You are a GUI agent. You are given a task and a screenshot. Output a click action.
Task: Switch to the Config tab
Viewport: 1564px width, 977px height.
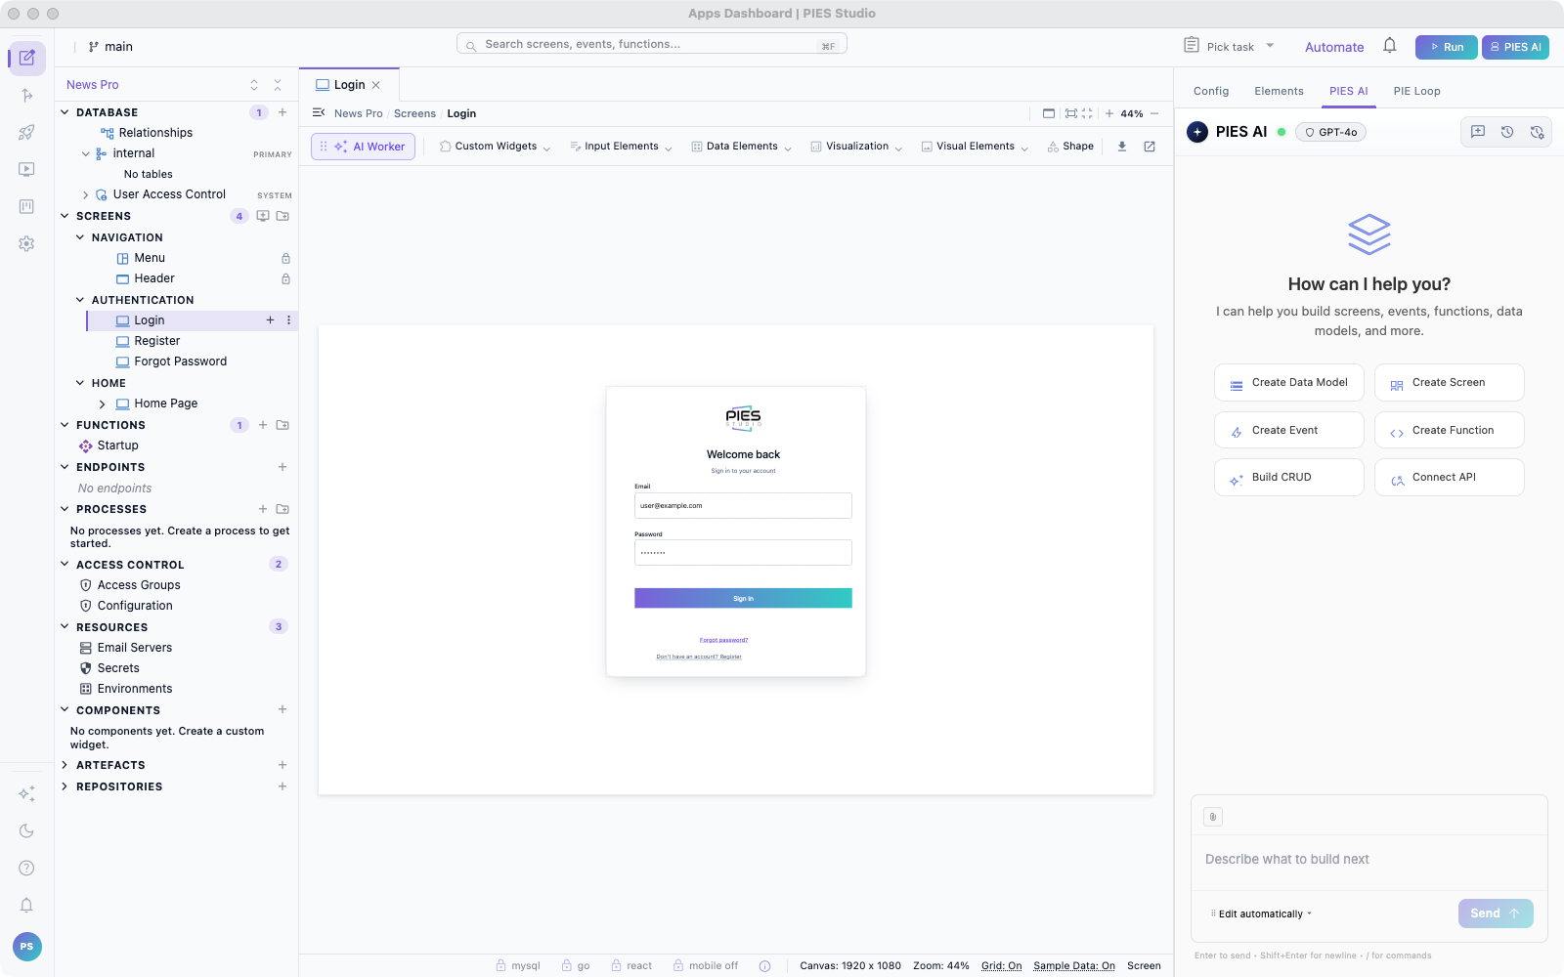click(x=1211, y=91)
